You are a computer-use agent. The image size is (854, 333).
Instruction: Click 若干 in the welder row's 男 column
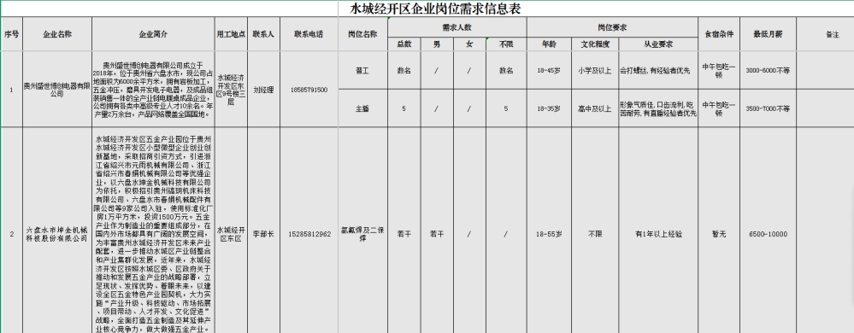[437, 234]
